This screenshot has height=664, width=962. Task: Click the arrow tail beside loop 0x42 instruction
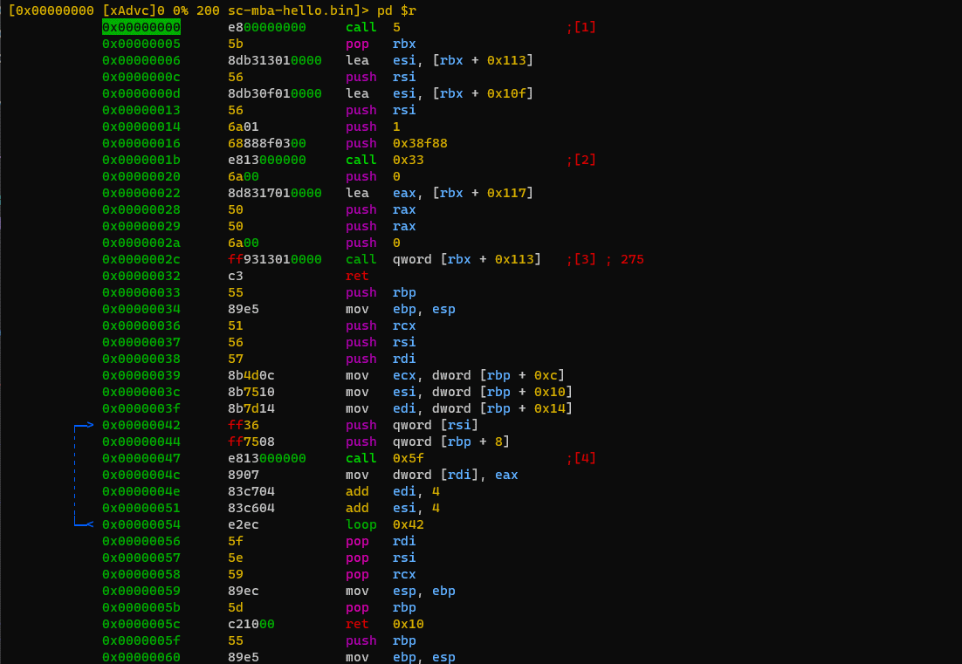pyautogui.click(x=86, y=524)
